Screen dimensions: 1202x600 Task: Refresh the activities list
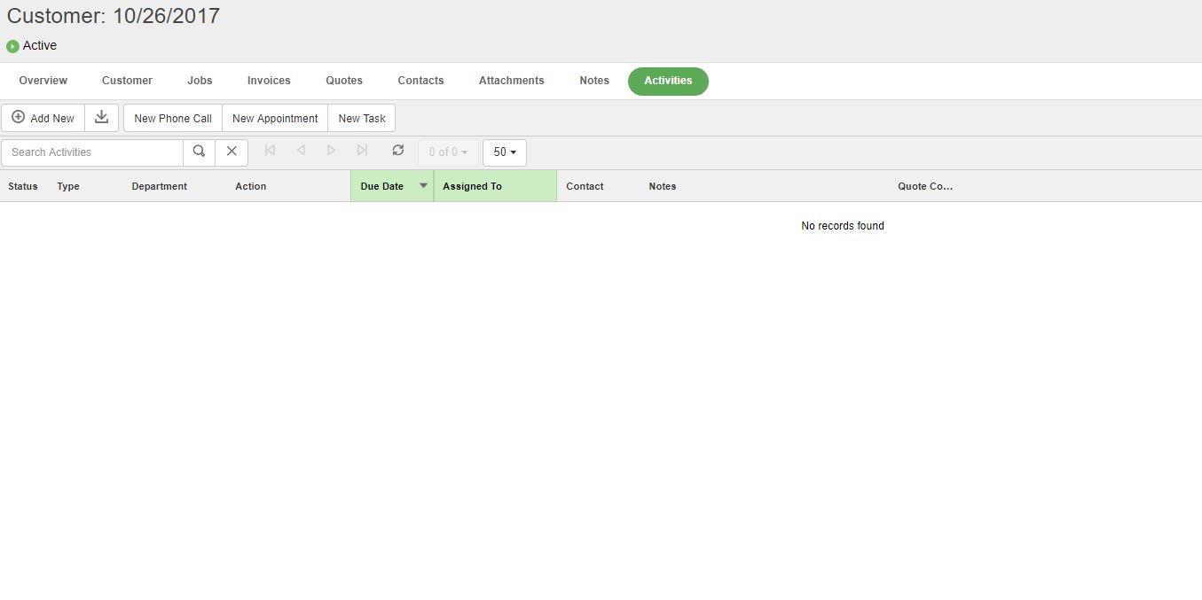pos(398,151)
